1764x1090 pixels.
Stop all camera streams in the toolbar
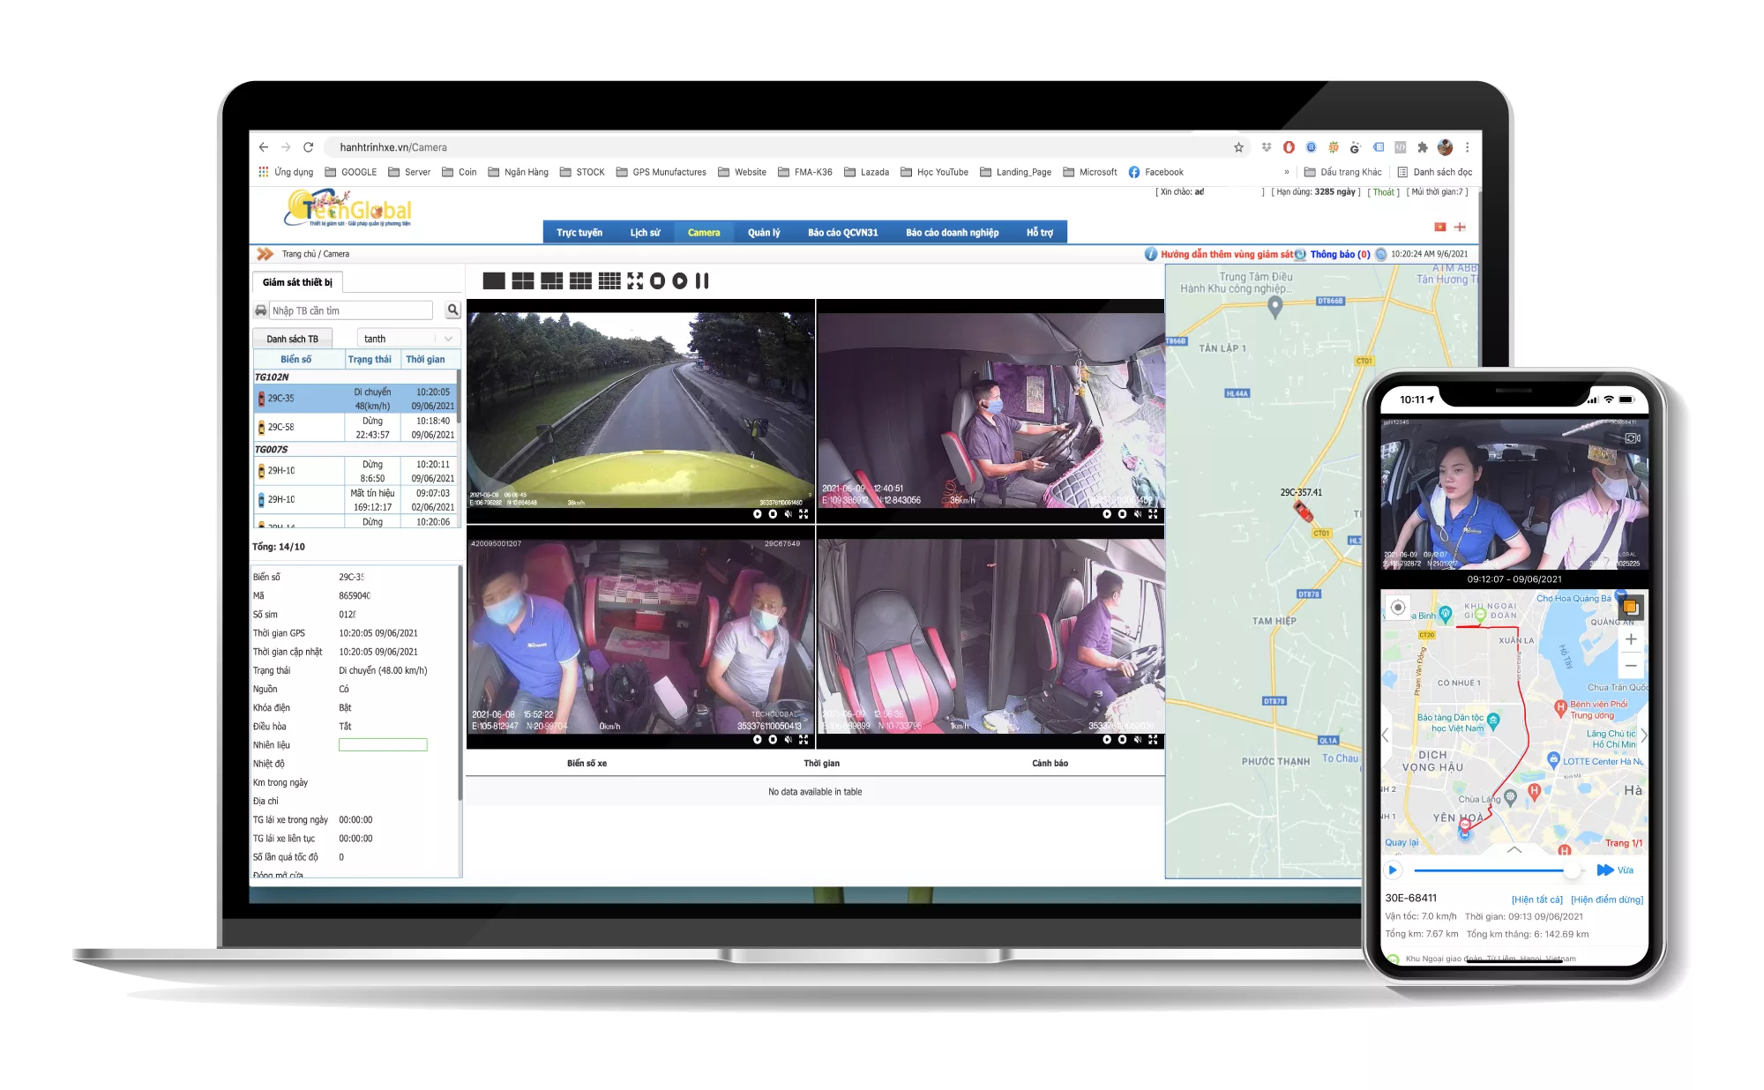tap(657, 280)
